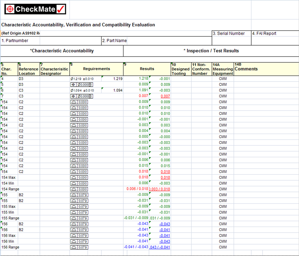The width and height of the screenshot is (299, 256).
Task: Click the Characteristic Accountability section header
Action: click(x=62, y=51)
